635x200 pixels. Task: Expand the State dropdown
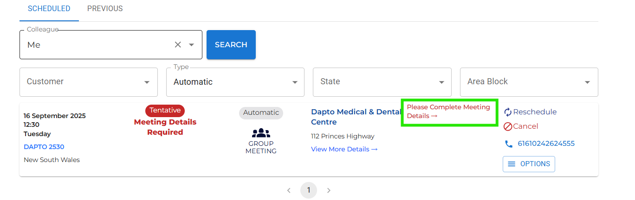[x=441, y=82]
